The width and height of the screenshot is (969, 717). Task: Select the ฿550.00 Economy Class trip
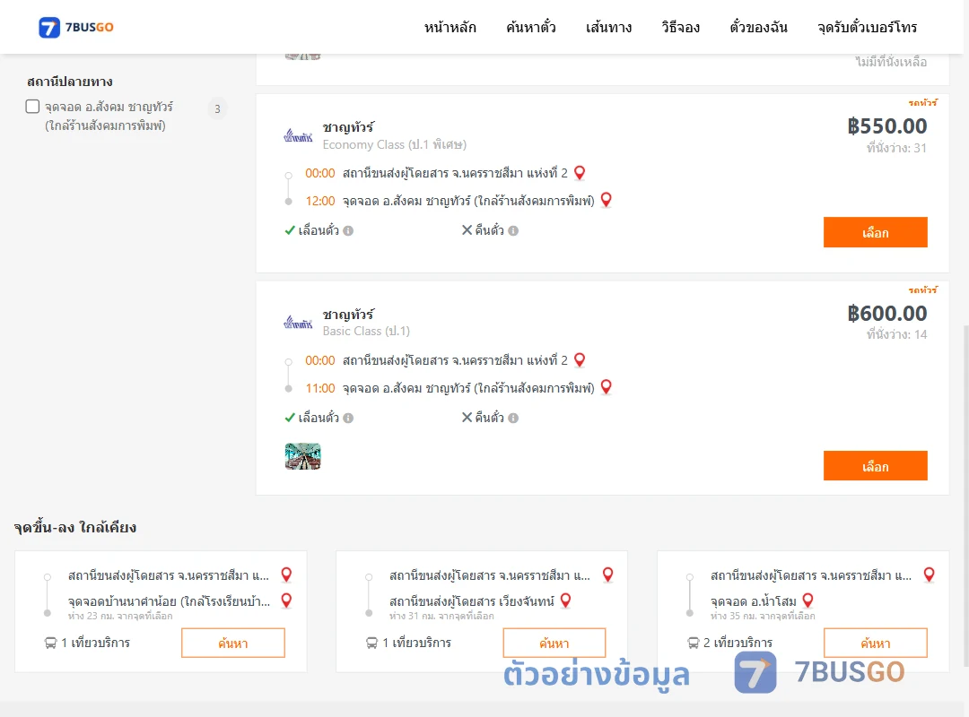pos(875,232)
